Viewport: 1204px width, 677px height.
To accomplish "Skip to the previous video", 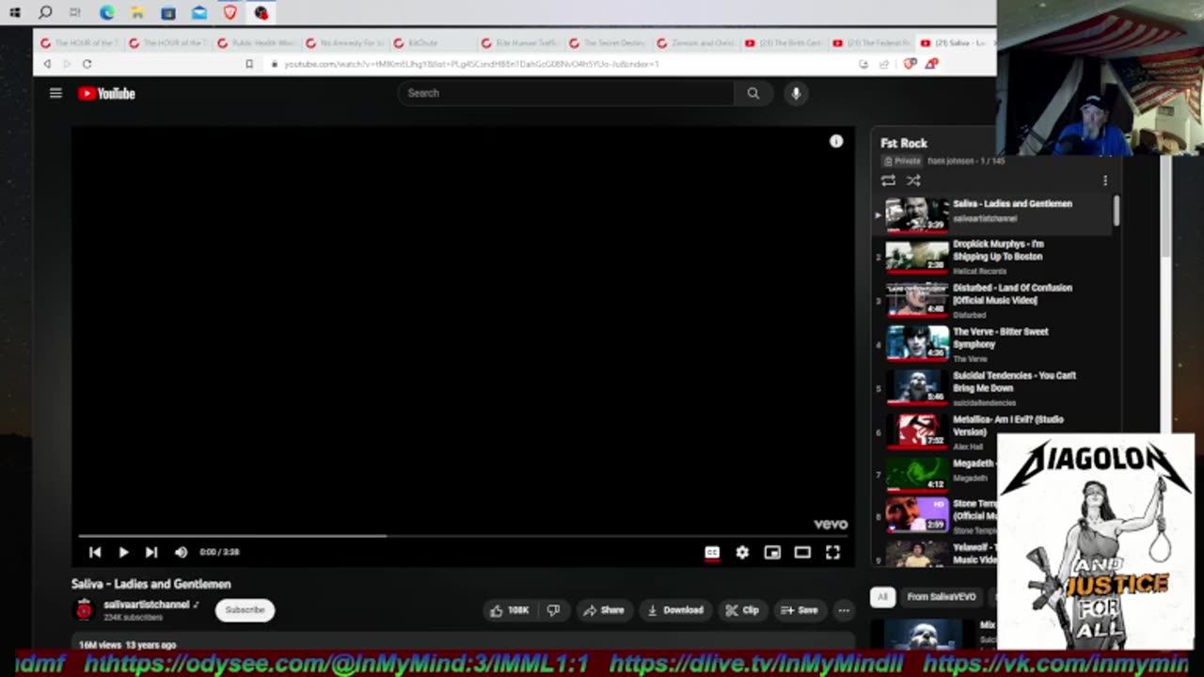I will (x=95, y=552).
